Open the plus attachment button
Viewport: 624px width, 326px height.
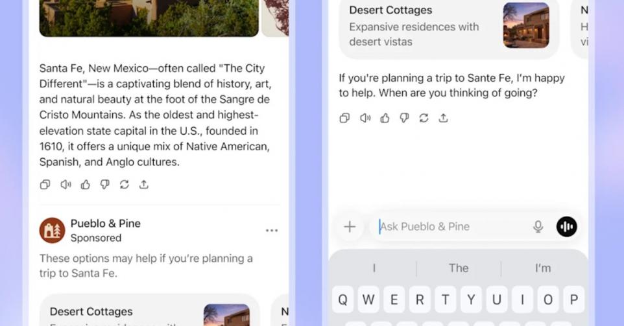point(350,227)
